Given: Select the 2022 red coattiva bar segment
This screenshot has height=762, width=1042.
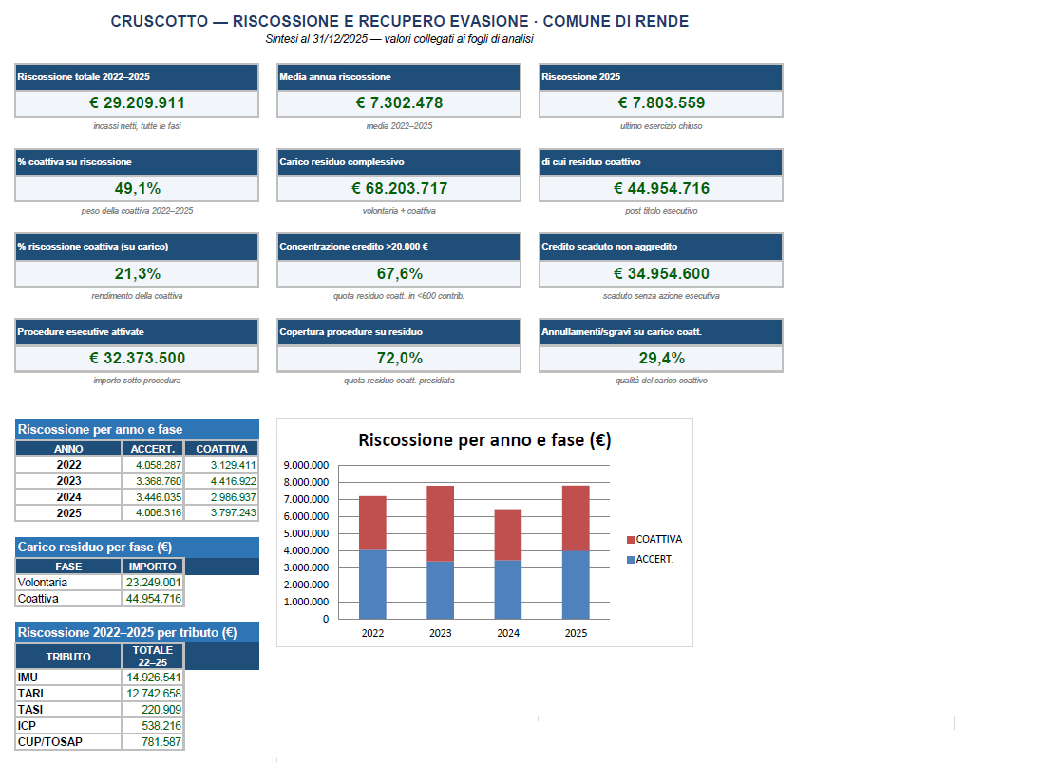Looking at the screenshot, I should pyautogui.click(x=372, y=523).
